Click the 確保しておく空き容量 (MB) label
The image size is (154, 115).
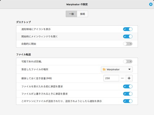coord(37,78)
